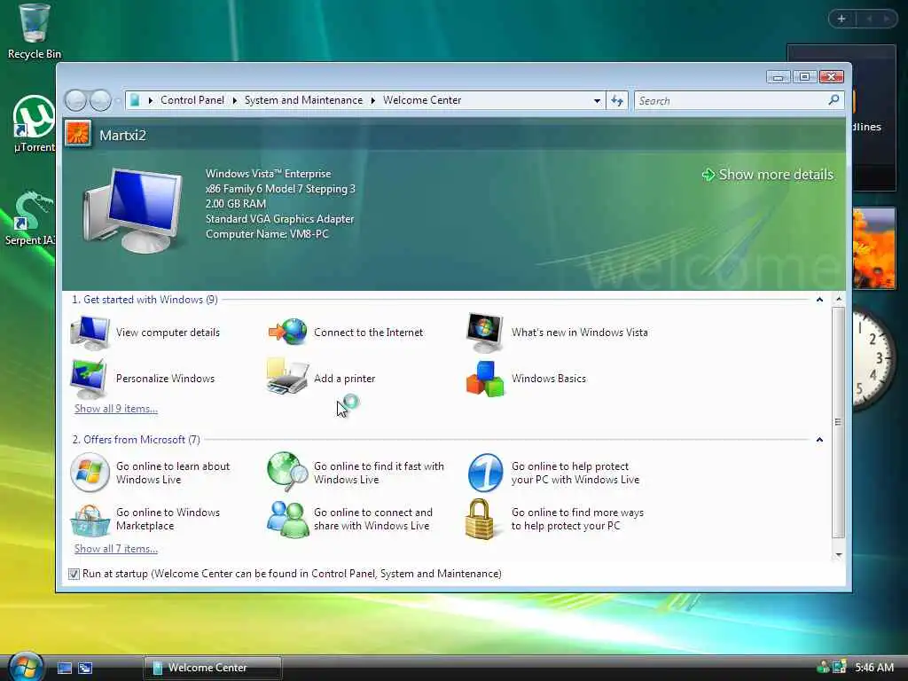
Task: Click Connect to the Internet text
Action: pyautogui.click(x=368, y=333)
